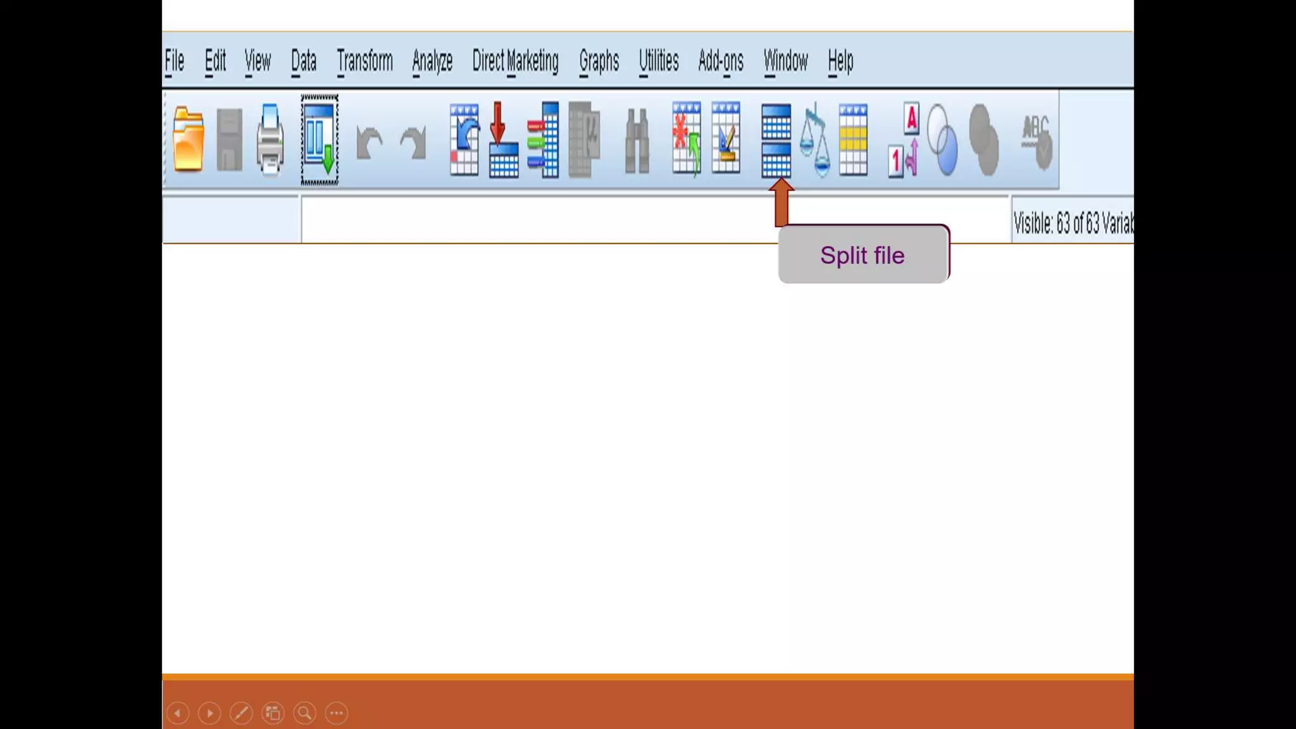This screenshot has height=729, width=1296.
Task: Toggle the Value labels icon
Action: 904,140
